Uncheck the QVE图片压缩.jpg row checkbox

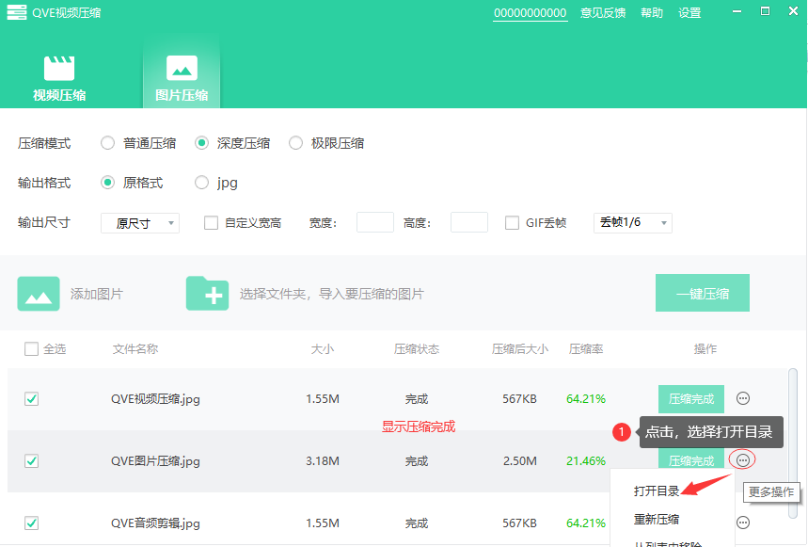[31, 461]
